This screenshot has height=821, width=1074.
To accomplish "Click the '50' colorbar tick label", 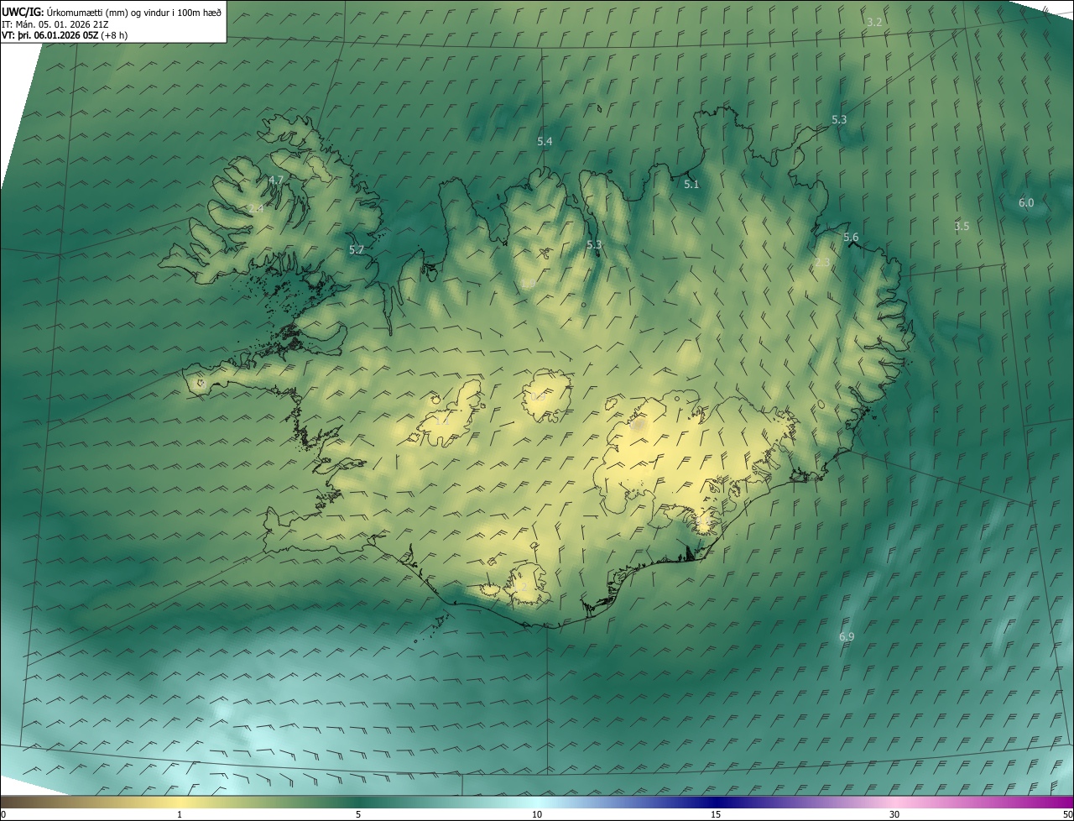I will pos(1067,814).
